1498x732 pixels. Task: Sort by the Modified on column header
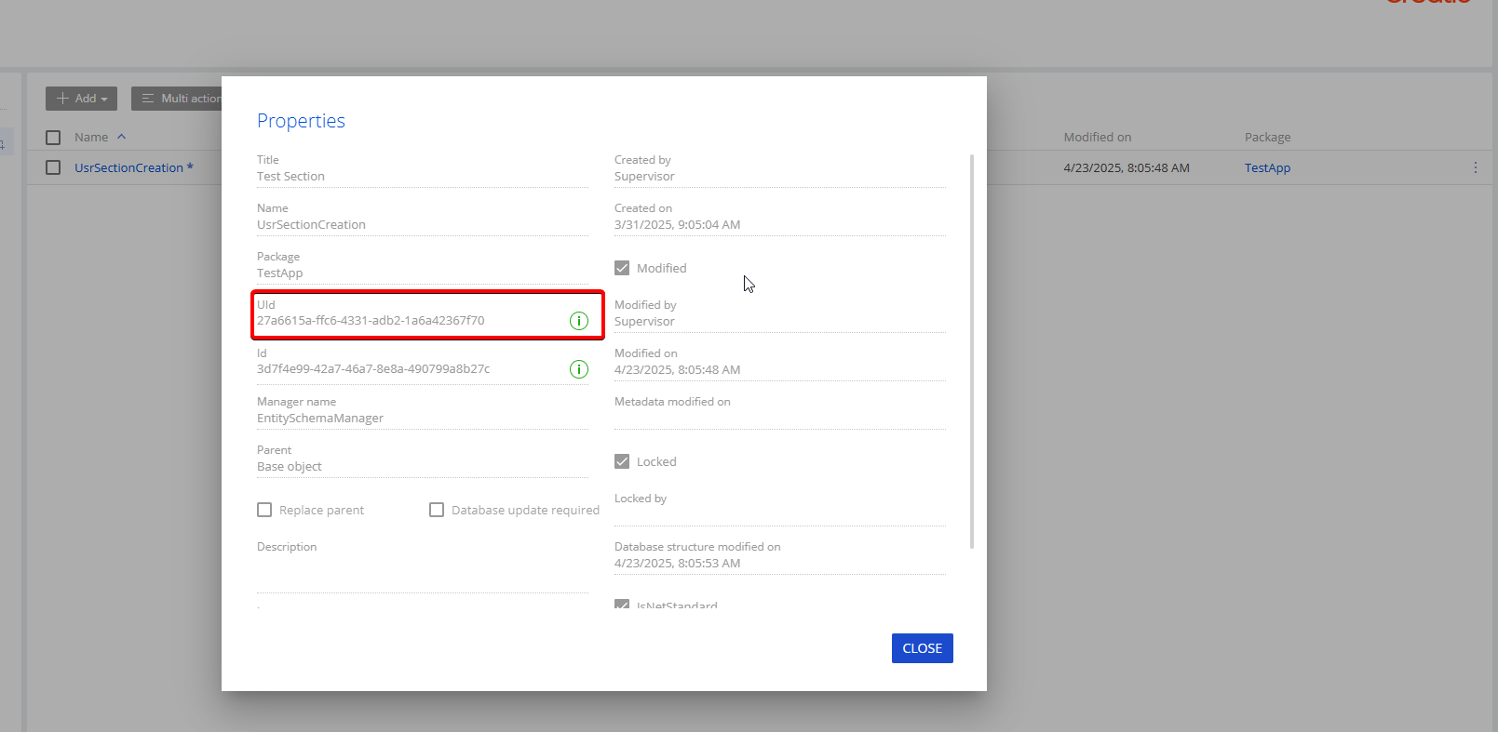tap(1098, 138)
